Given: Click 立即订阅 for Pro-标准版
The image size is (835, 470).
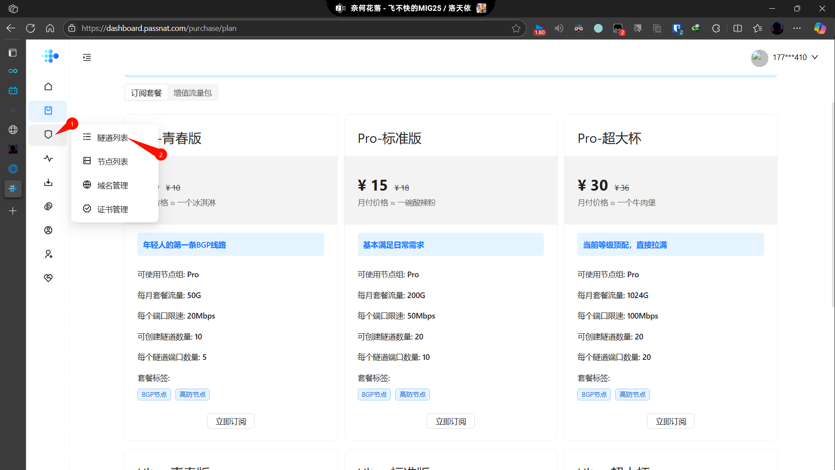Looking at the screenshot, I should 450,421.
